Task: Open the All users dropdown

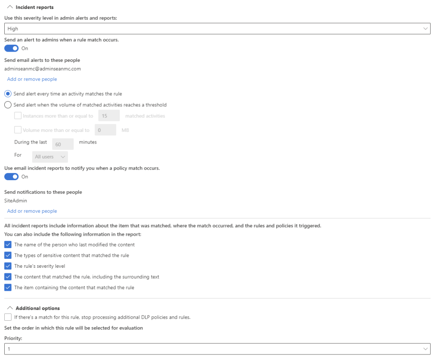Action: tap(50, 157)
